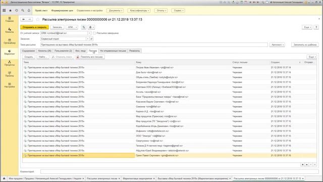Open the Маркетинг section in the sidebar
Viewport: 323px width, 182px height.
(x=10, y=52)
